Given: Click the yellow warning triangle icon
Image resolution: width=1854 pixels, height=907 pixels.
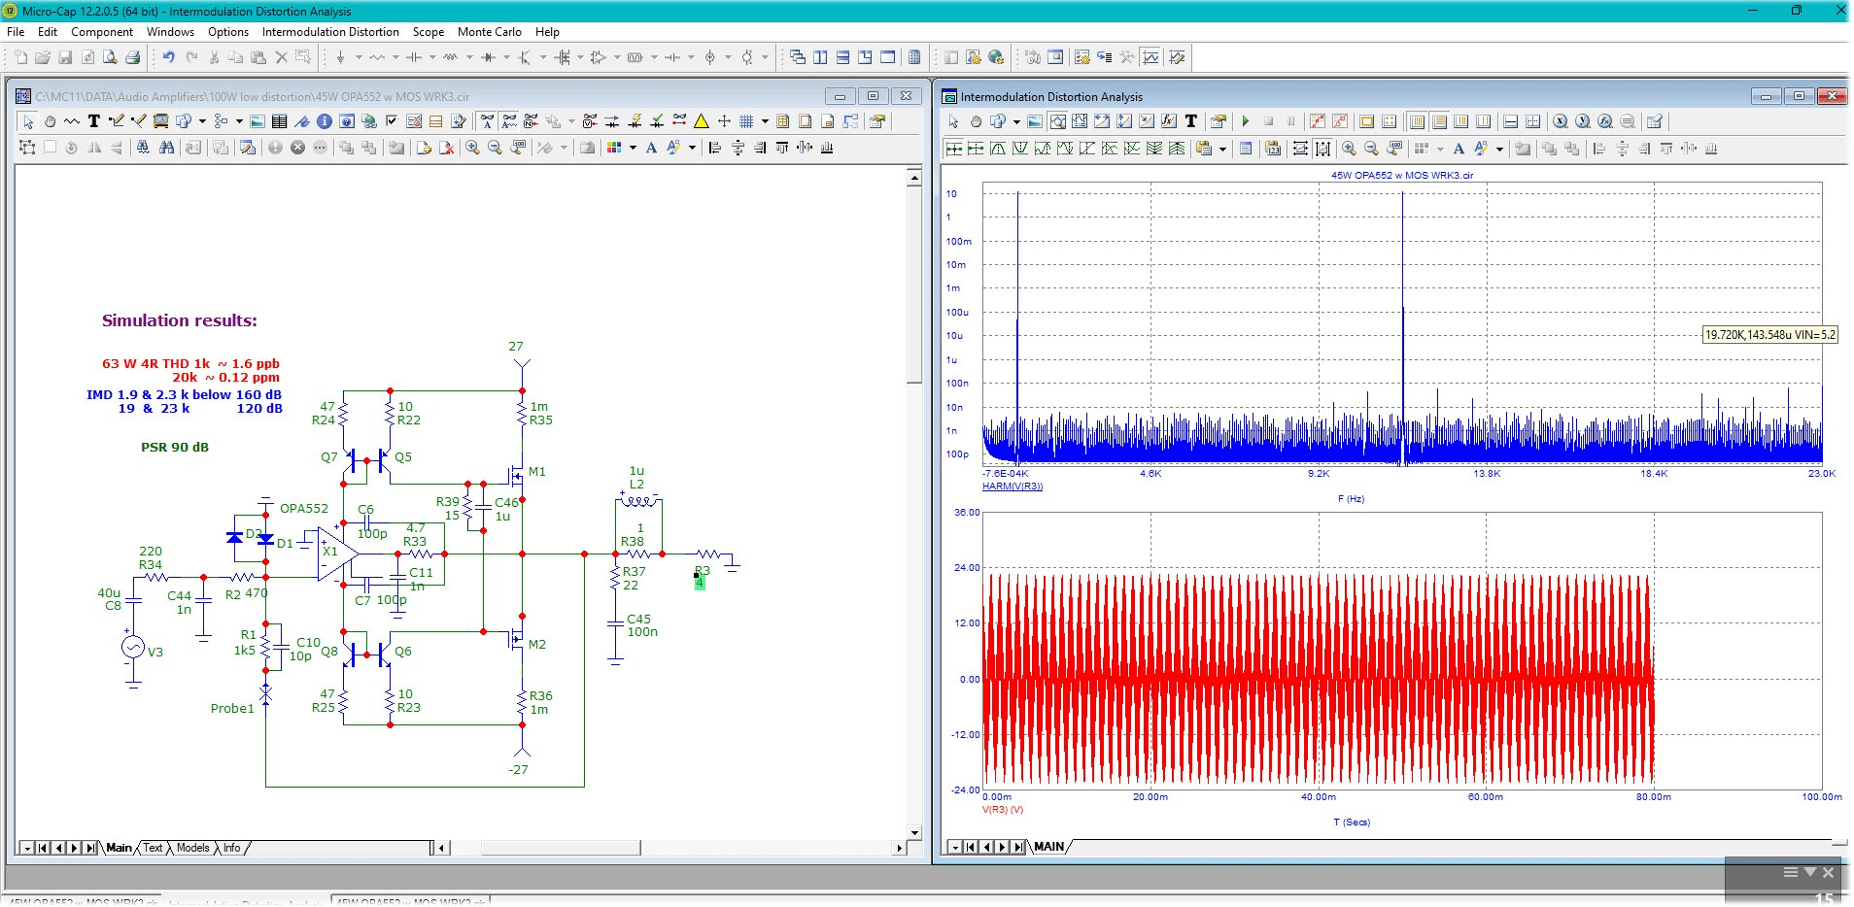Looking at the screenshot, I should pos(701,121).
